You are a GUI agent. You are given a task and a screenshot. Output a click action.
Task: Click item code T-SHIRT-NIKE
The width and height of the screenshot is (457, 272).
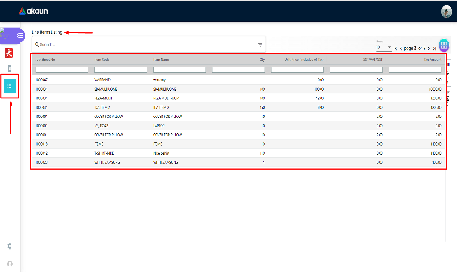pos(104,153)
